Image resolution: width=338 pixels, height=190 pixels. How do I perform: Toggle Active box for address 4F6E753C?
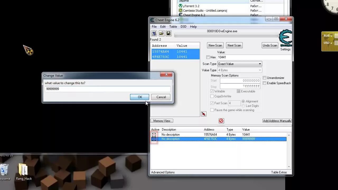pos(154,139)
